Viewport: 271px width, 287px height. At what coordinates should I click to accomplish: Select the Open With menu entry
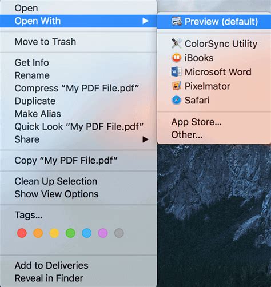coord(78,21)
